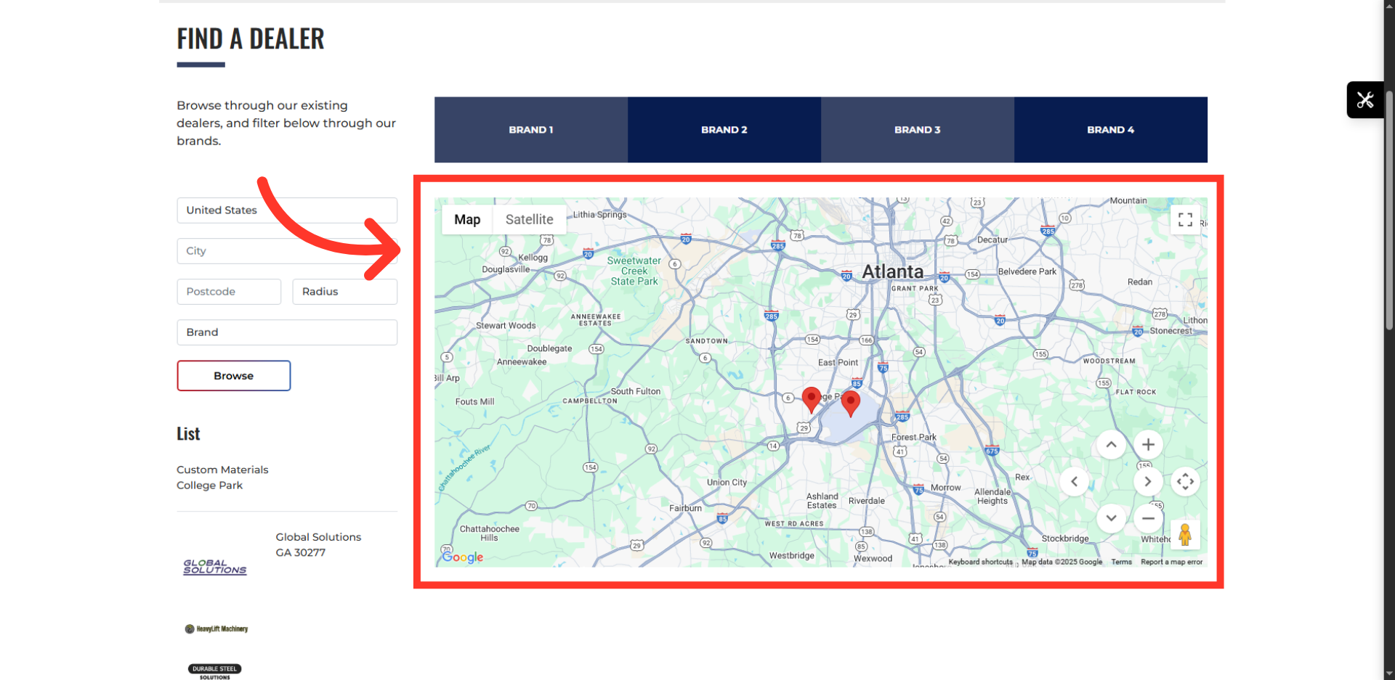Image resolution: width=1395 pixels, height=680 pixels.
Task: Click the Stockbridge label on map
Action: coord(1065,538)
